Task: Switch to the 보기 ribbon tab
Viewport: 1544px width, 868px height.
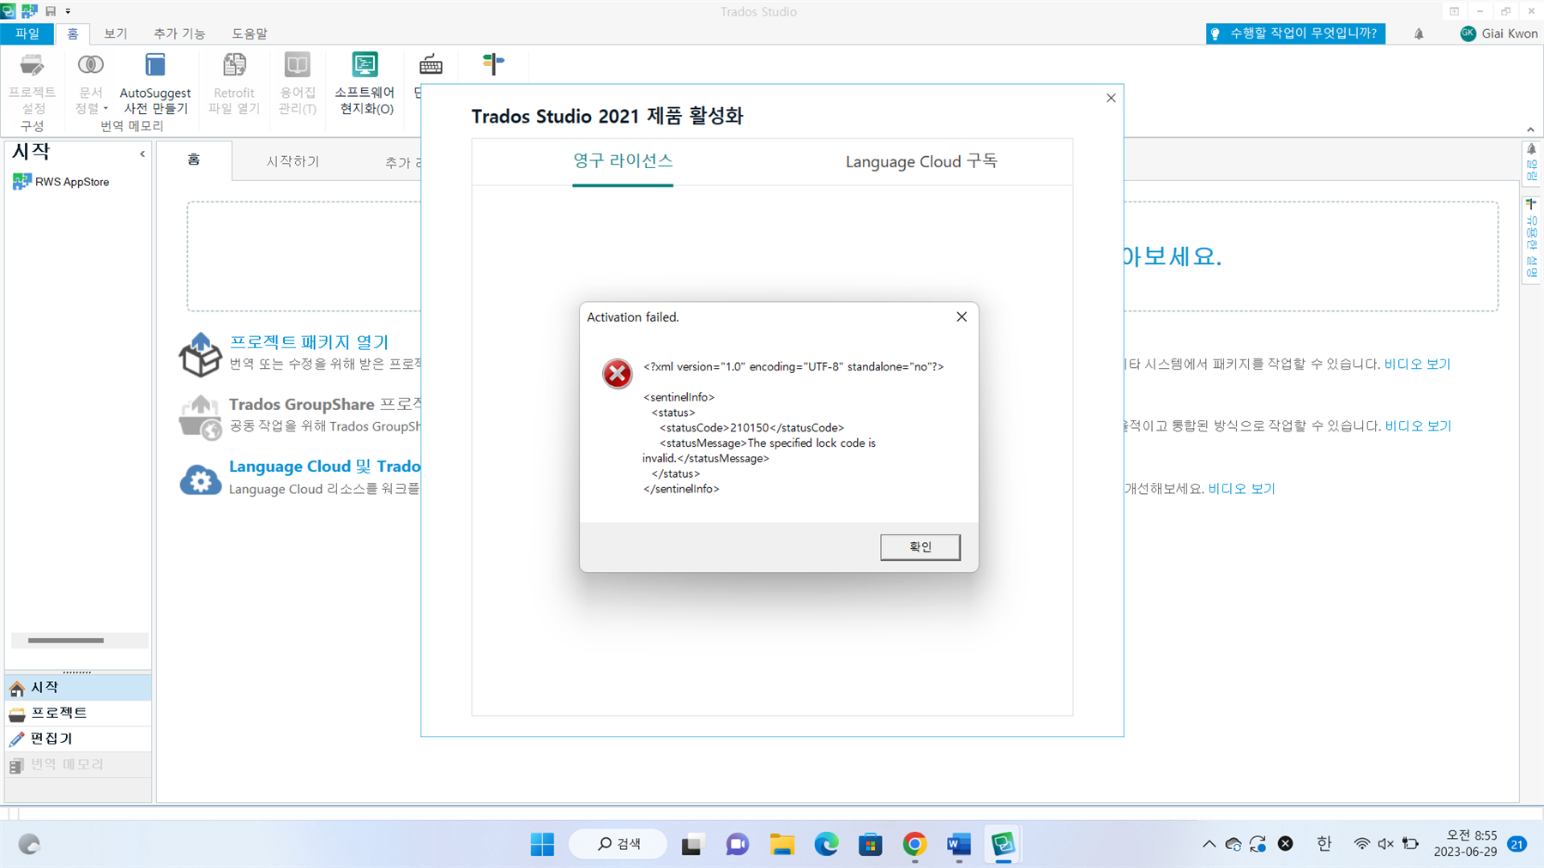Action: 114,33
